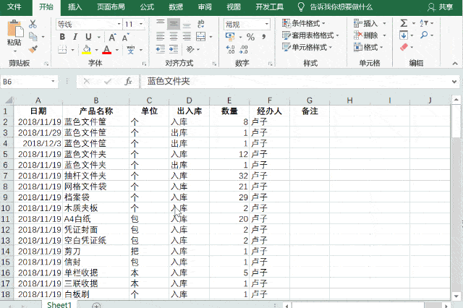Increase decimal places
Screen dimensions: 463x308
pyautogui.click(x=230, y=49)
